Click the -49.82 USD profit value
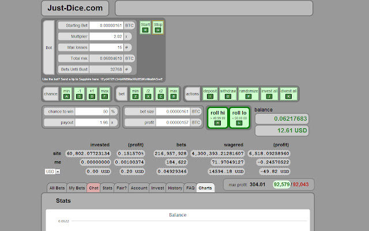Image resolution: width=369 pixels, height=231 pixels. click(274, 172)
